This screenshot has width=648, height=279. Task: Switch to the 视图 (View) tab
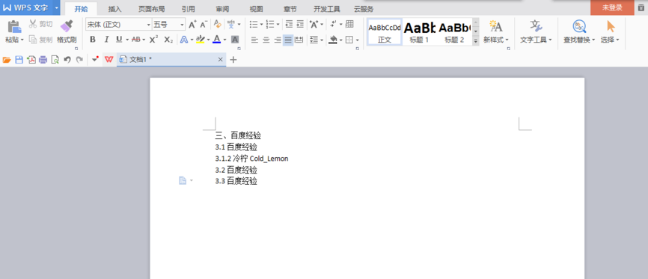coord(256,9)
